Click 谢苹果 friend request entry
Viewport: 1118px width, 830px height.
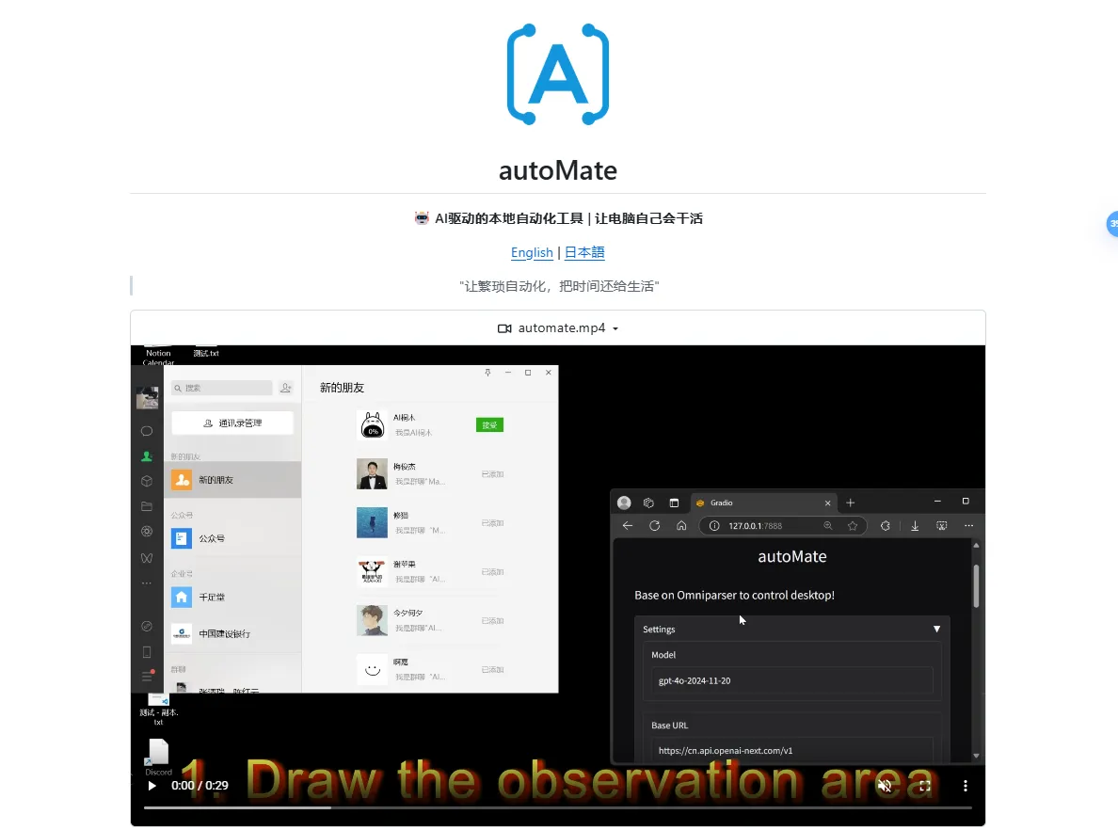pos(430,572)
